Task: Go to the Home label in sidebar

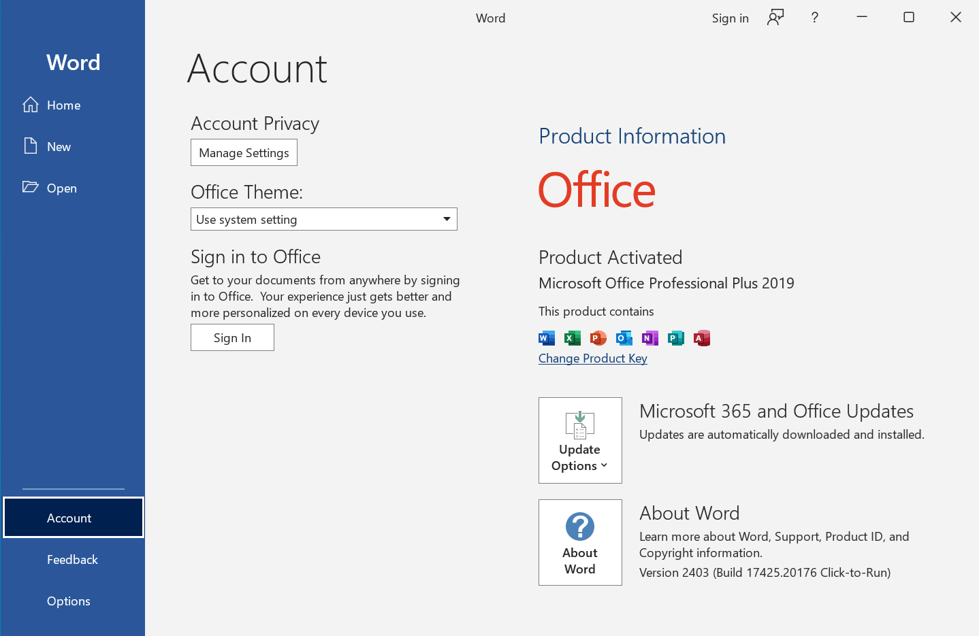Action: point(64,105)
